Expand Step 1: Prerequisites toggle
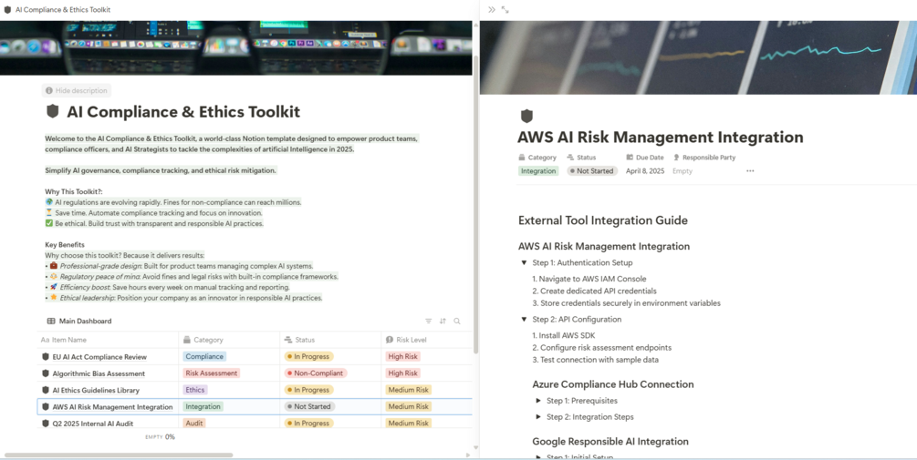This screenshot has width=917, height=460. [538, 401]
